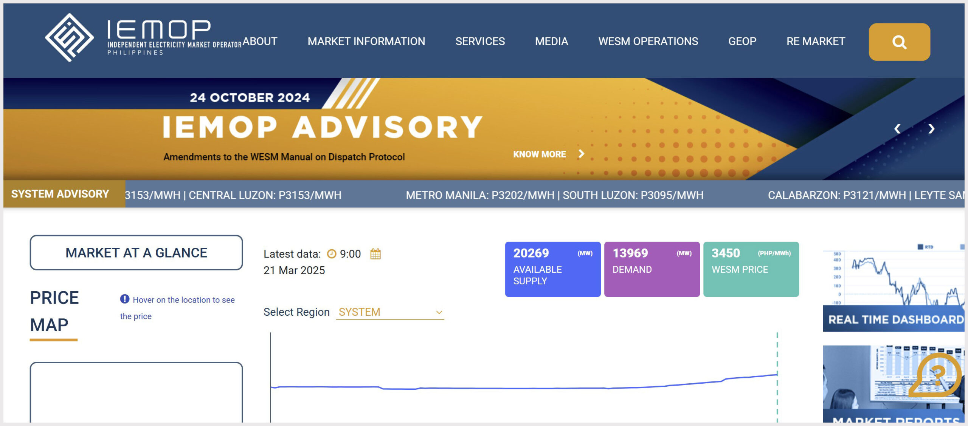This screenshot has height=426, width=968.
Task: Open the REAL TIME DASHBOARD card
Action: (894, 287)
